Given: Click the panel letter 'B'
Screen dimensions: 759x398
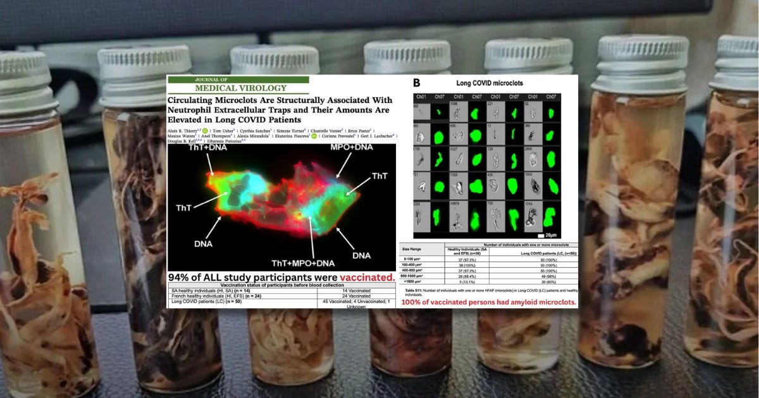Looking at the screenshot, I should click(416, 83).
